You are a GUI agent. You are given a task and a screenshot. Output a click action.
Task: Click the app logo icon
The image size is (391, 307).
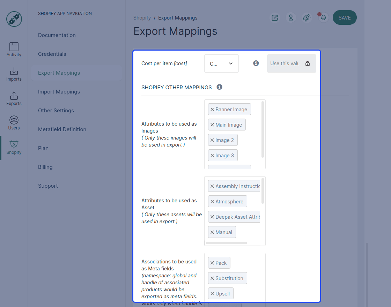tap(14, 19)
